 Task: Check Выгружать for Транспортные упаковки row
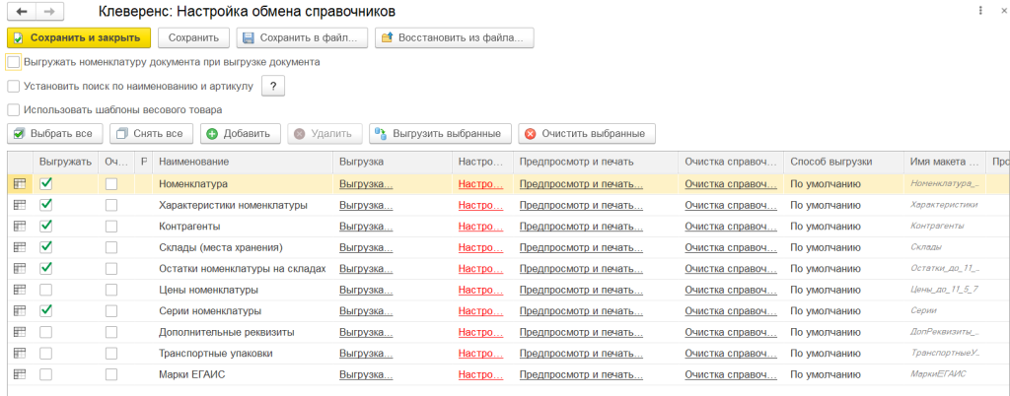45,354
